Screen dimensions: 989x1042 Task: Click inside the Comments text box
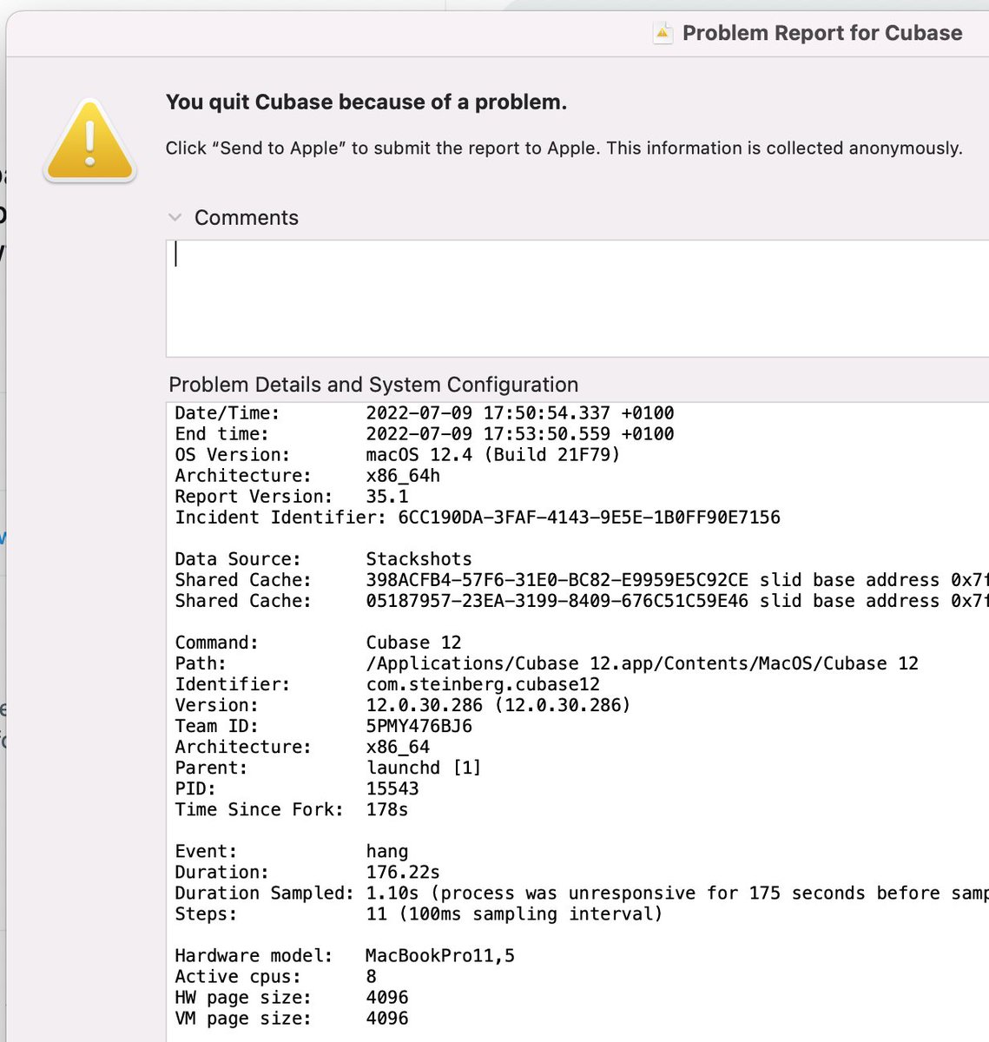tap(577, 298)
